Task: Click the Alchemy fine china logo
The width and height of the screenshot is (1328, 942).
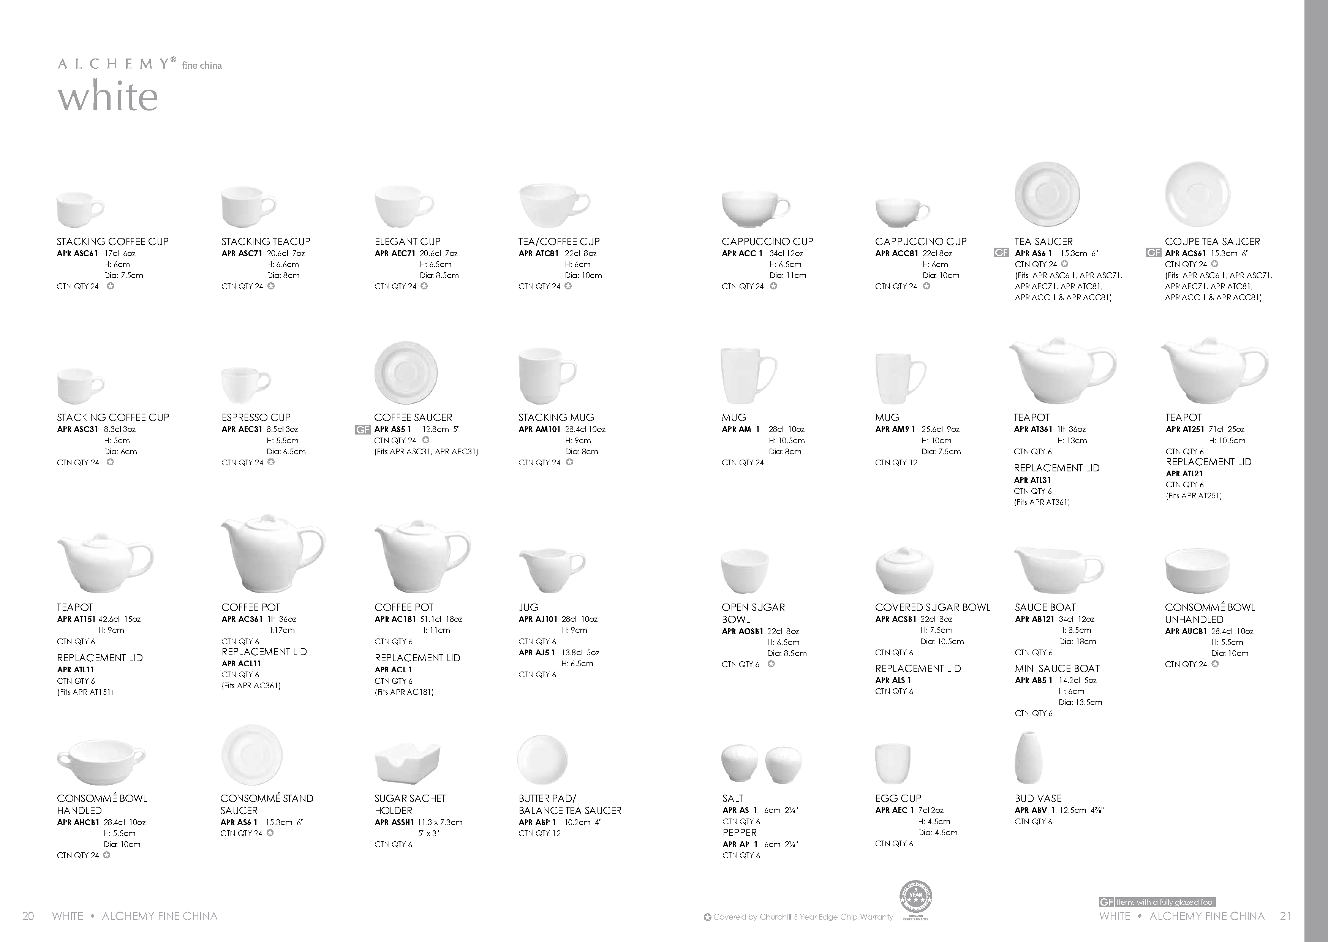Action: click(139, 65)
